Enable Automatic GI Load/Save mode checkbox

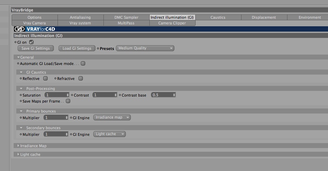click(x=83, y=64)
